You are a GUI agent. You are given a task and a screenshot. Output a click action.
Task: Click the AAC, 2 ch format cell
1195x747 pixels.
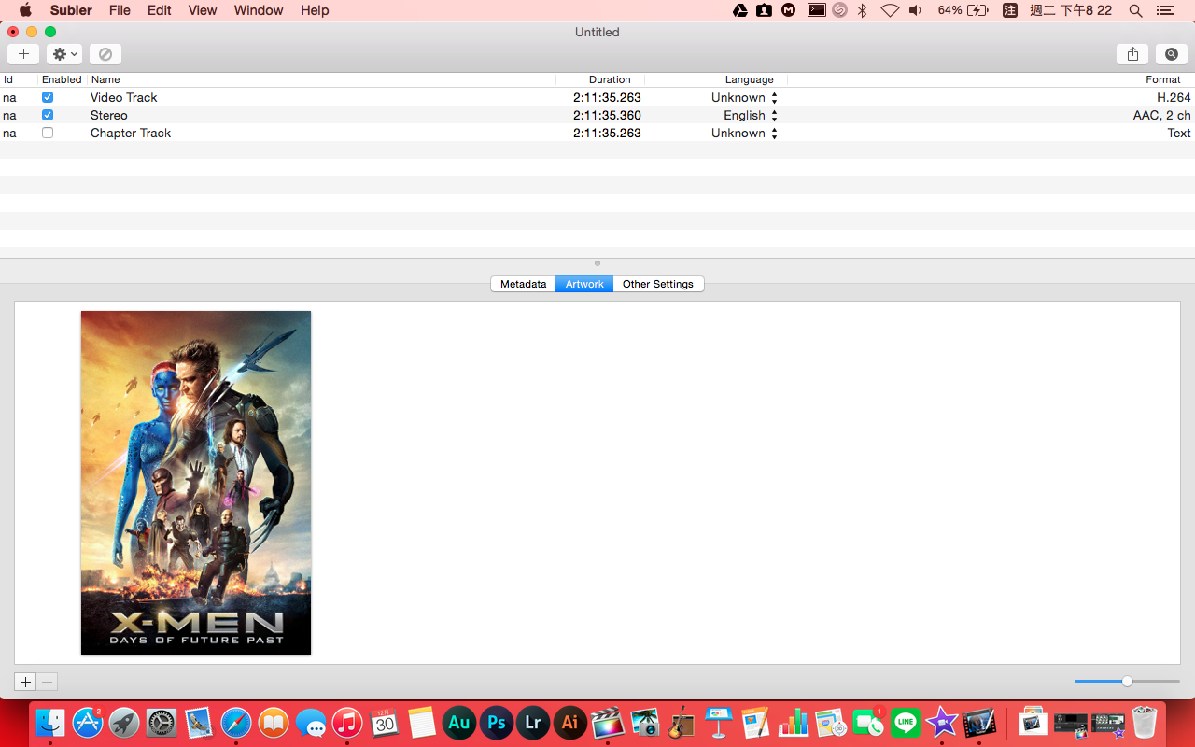[x=1161, y=115]
